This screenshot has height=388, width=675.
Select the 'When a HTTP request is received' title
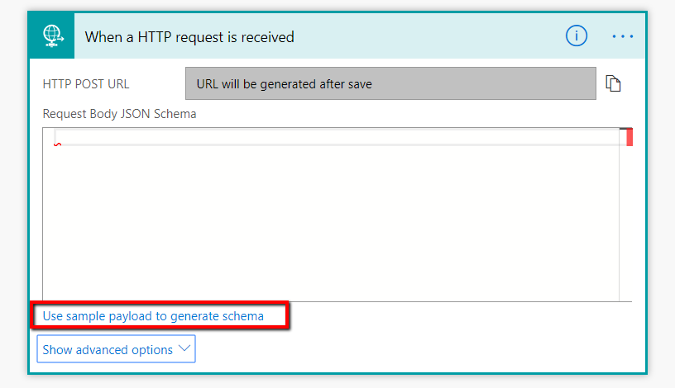[189, 37]
